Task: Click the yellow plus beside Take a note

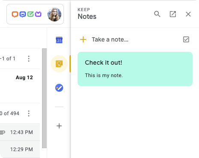Action: [x=83, y=39]
